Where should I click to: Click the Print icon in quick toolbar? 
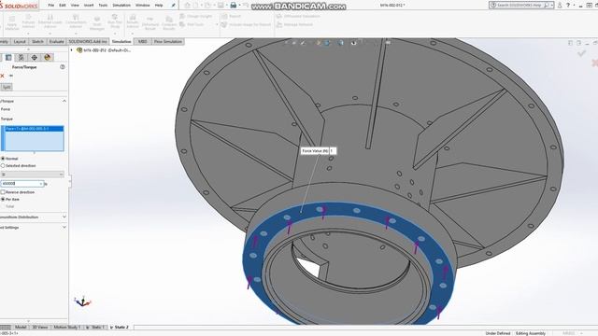(x=234, y=6)
